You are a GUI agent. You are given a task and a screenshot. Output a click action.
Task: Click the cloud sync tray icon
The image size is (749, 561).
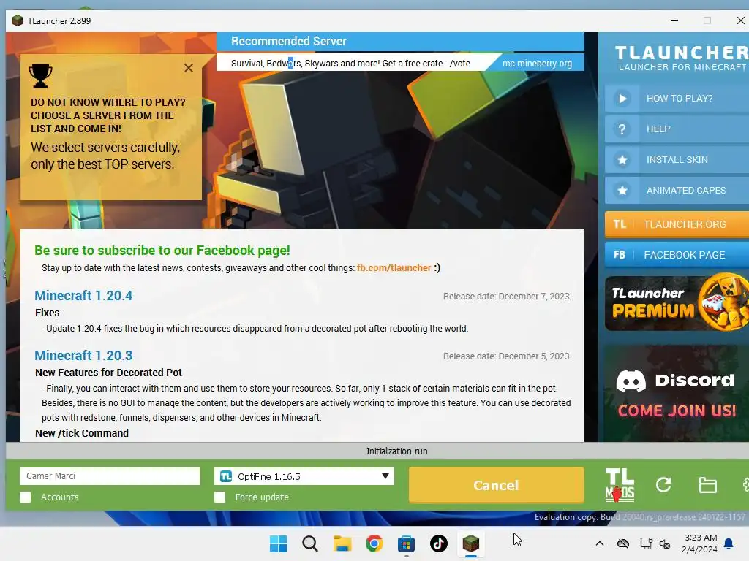(623, 543)
